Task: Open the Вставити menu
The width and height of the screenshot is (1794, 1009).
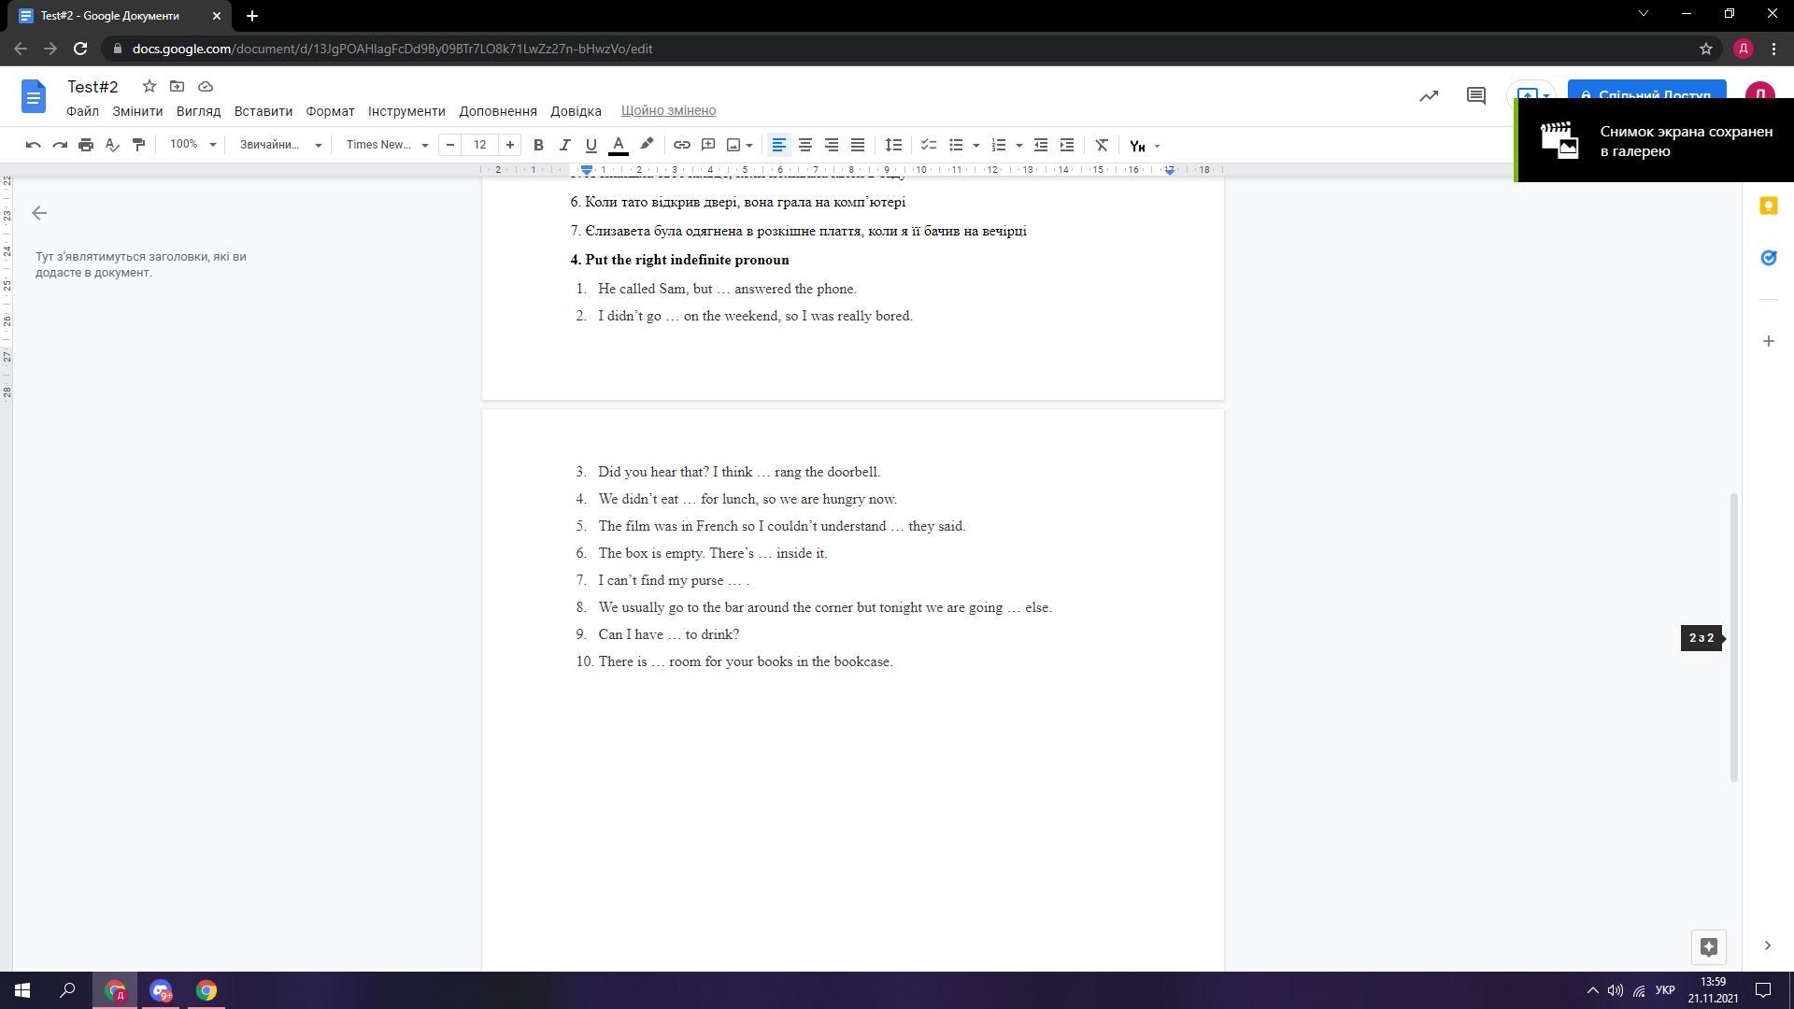Action: pyautogui.click(x=263, y=111)
